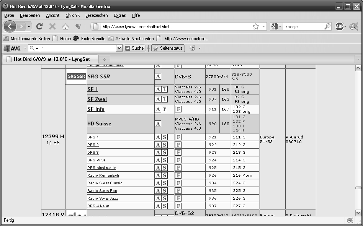Click the URL address field
This screenshot has width=363, height=226.
coord(176,26)
